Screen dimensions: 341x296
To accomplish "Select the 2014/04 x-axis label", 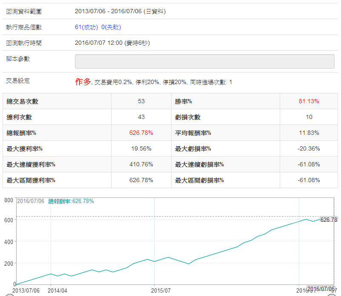I will pos(57,290).
